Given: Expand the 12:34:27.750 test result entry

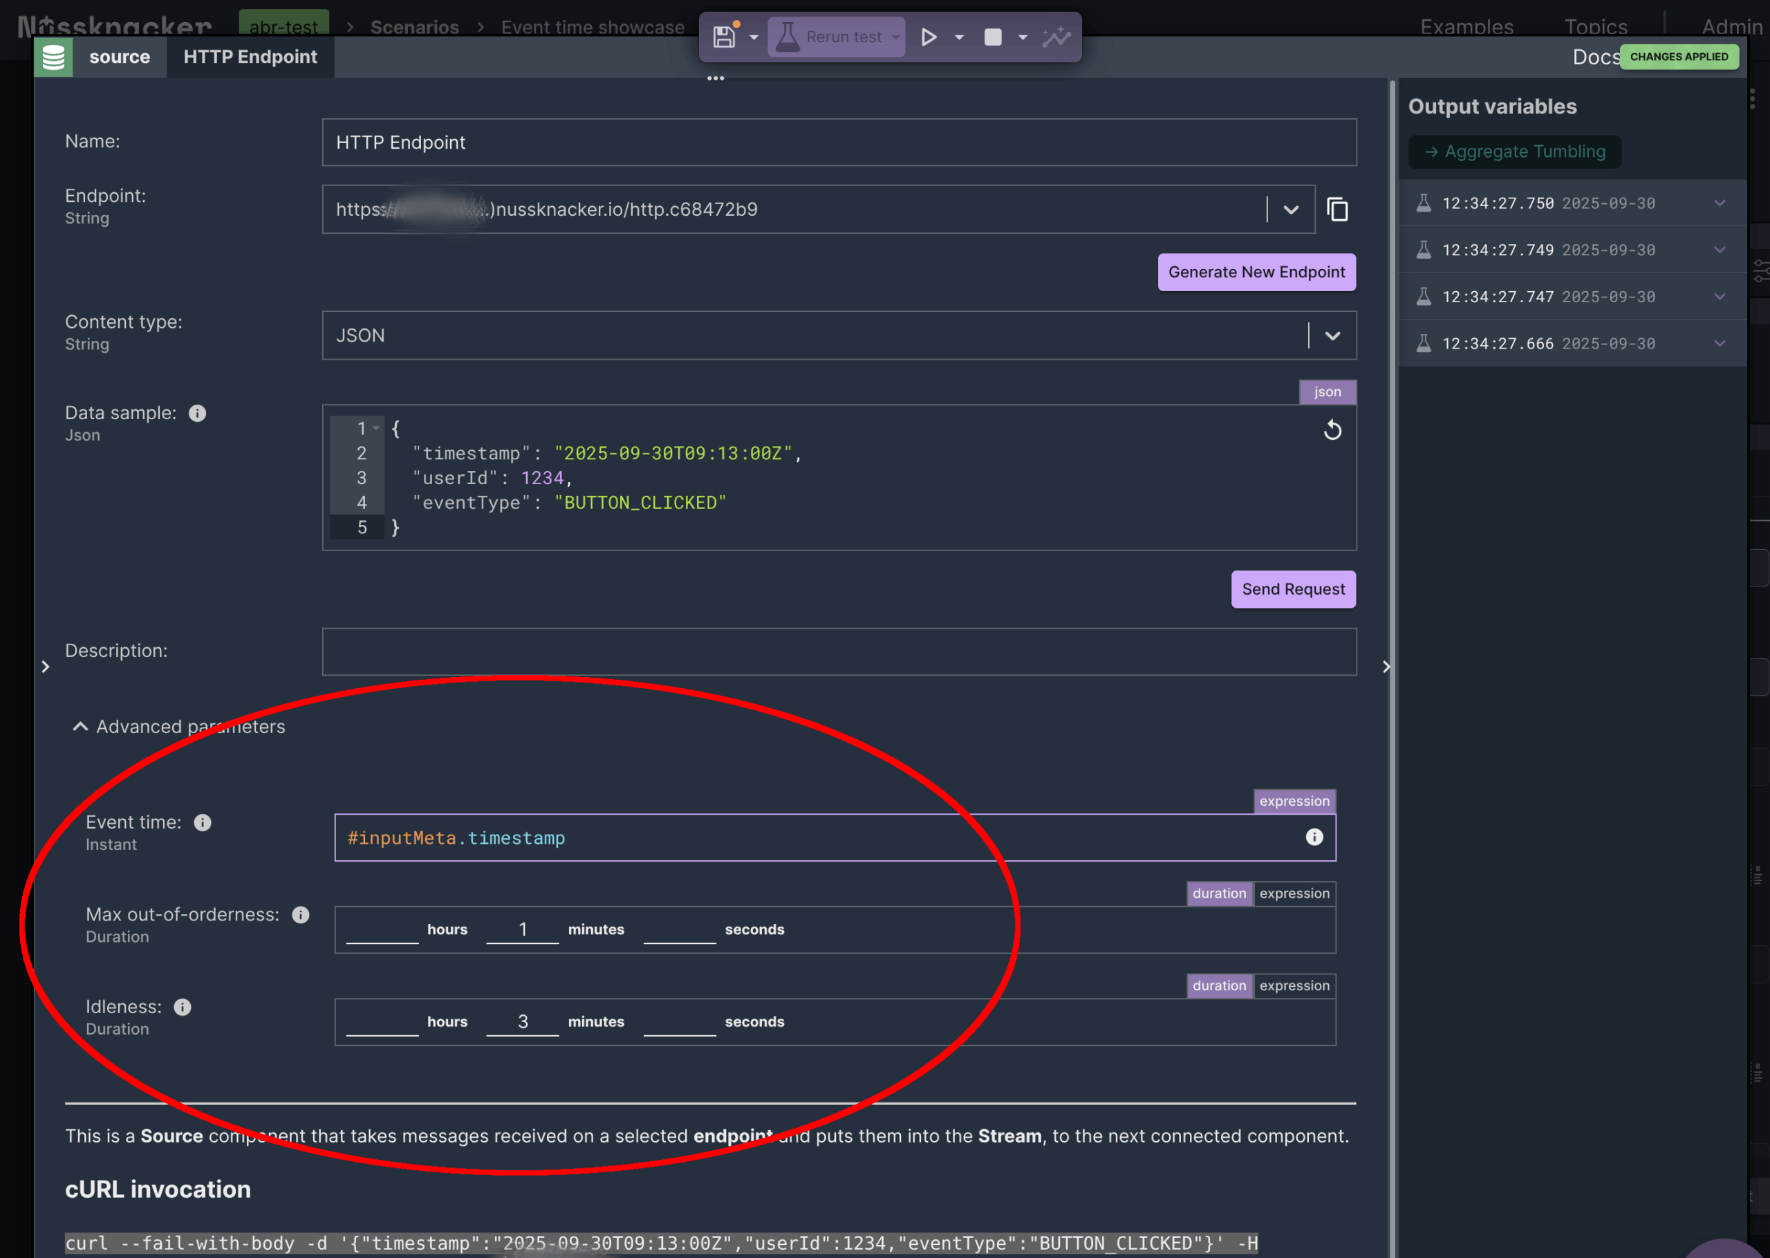Looking at the screenshot, I should click(1719, 203).
